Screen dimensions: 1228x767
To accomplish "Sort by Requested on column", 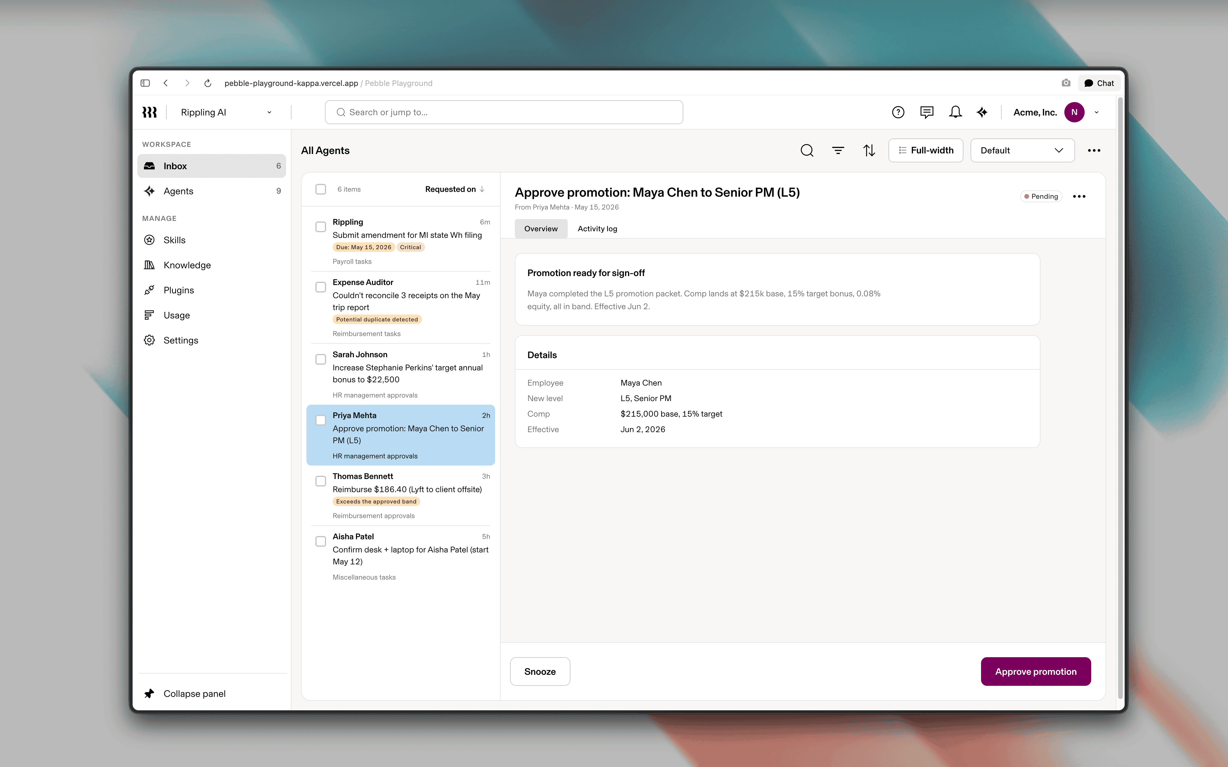I will point(455,189).
